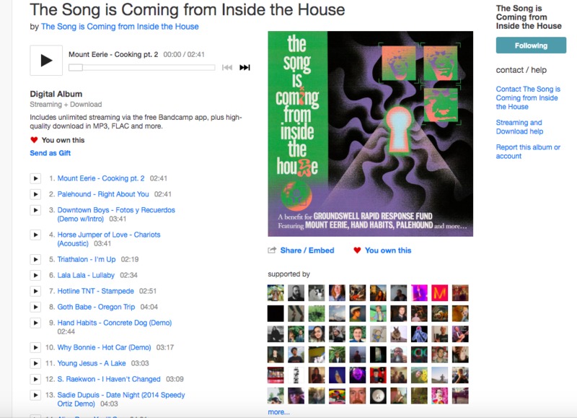Image resolution: width=577 pixels, height=418 pixels.
Task: Play track 5 Triathalon I'm Up
Action: (x=35, y=260)
